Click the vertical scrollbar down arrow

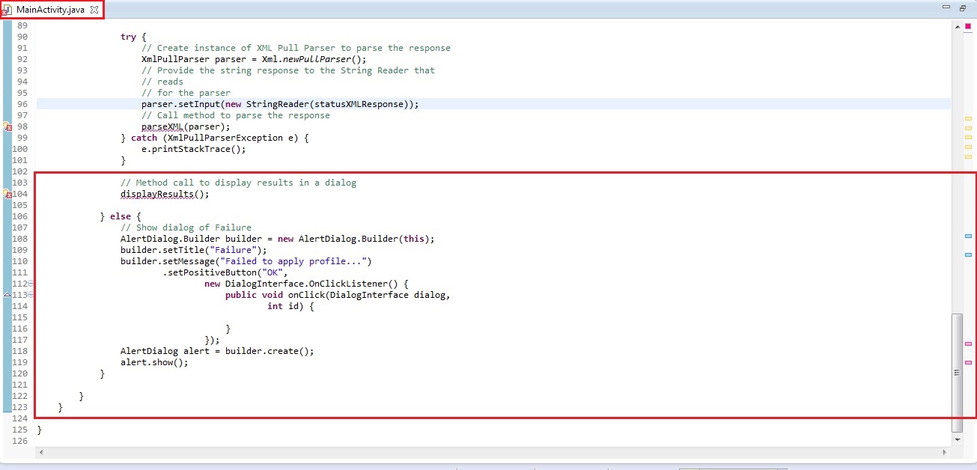957,439
